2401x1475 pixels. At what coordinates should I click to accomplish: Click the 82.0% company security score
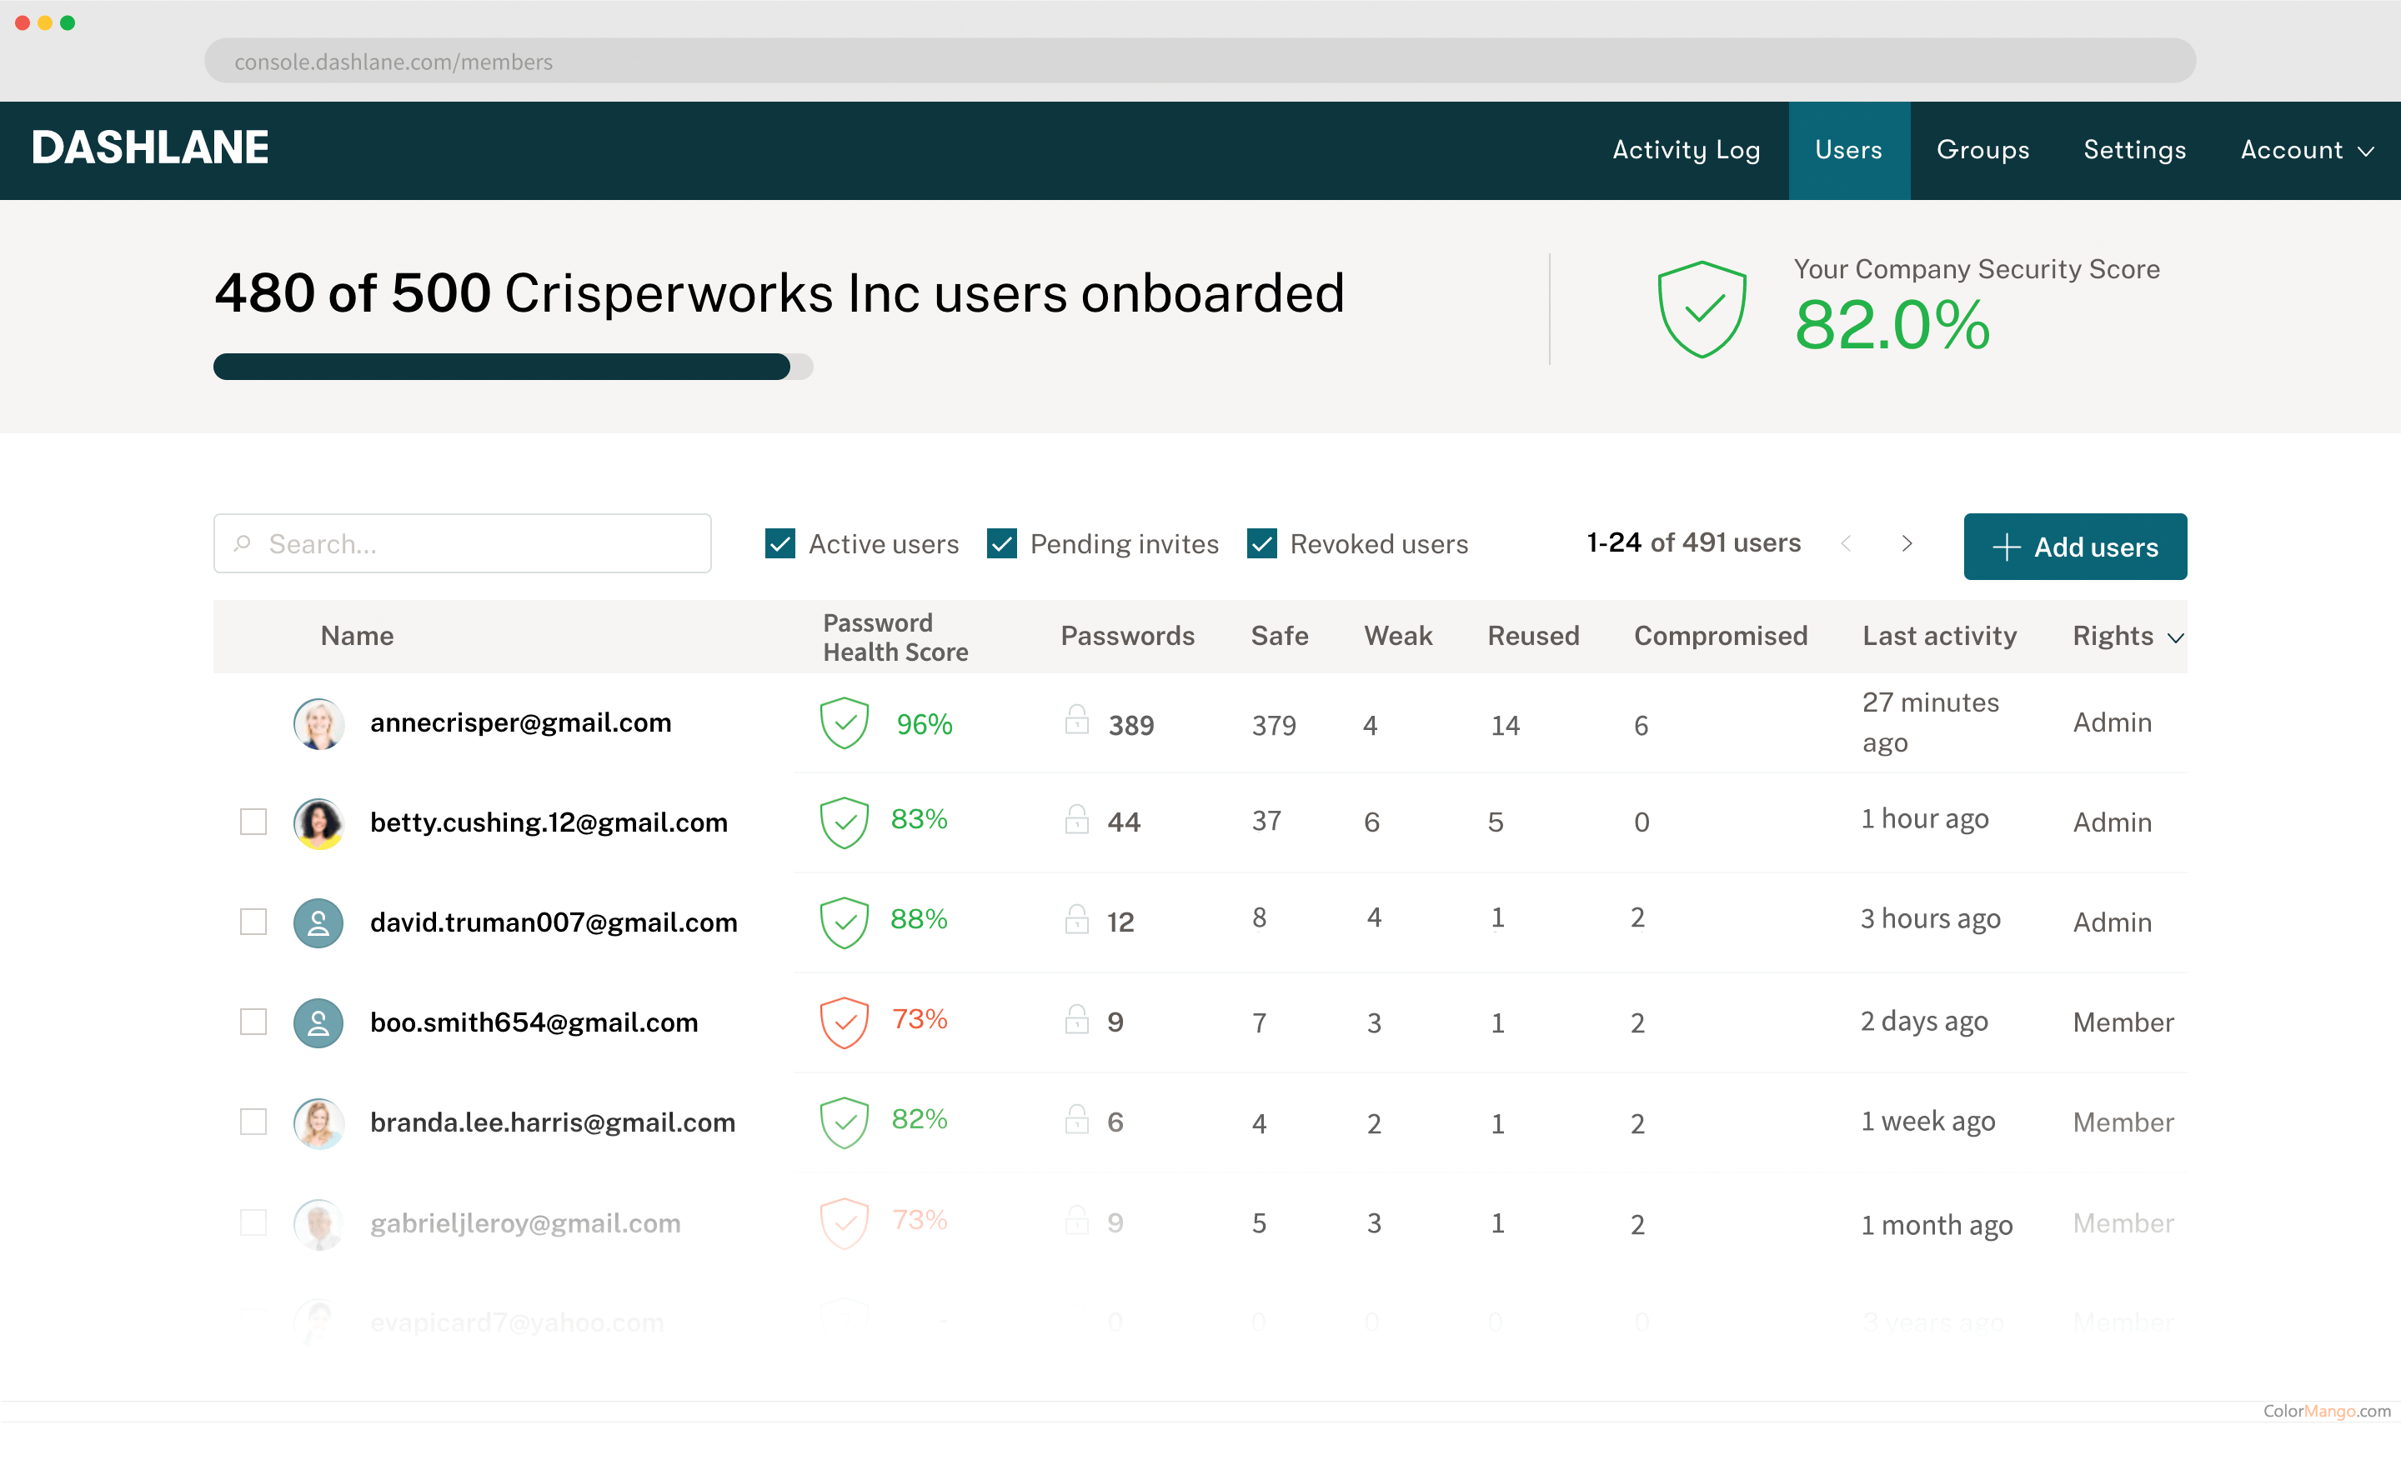tap(1892, 325)
